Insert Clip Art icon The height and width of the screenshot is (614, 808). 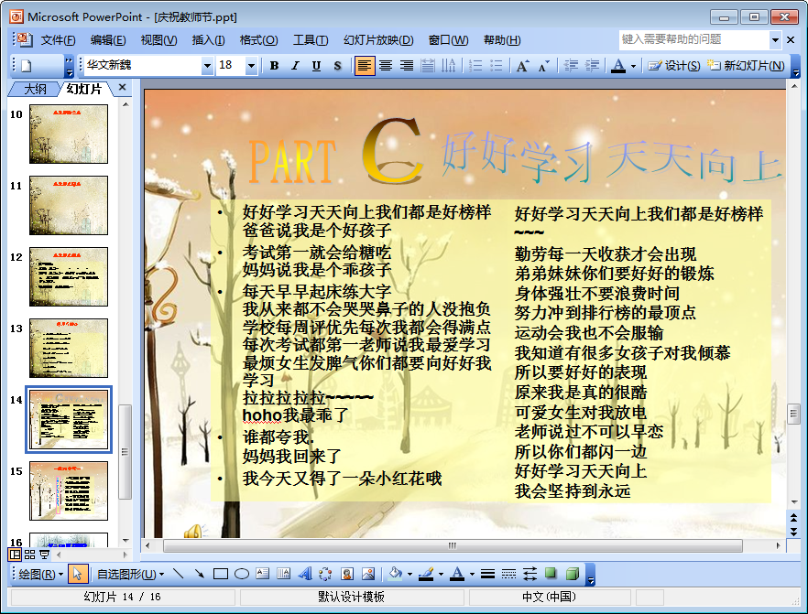pos(347,574)
